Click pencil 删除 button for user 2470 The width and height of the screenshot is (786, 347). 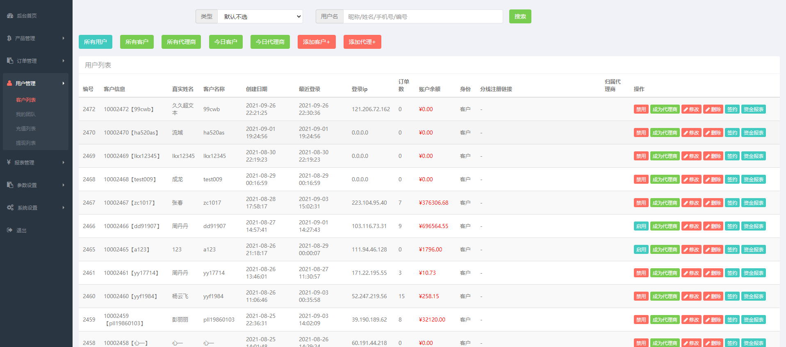pos(713,132)
